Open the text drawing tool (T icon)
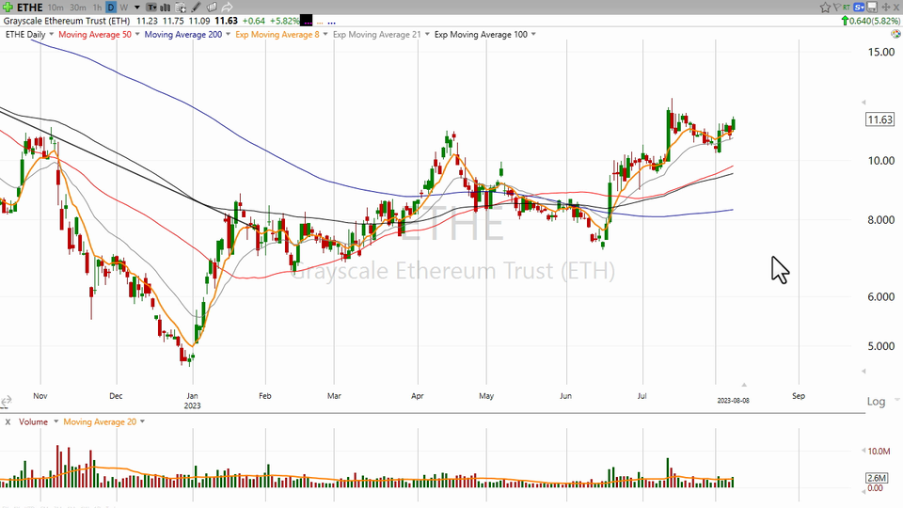903x508 pixels. tap(151, 8)
